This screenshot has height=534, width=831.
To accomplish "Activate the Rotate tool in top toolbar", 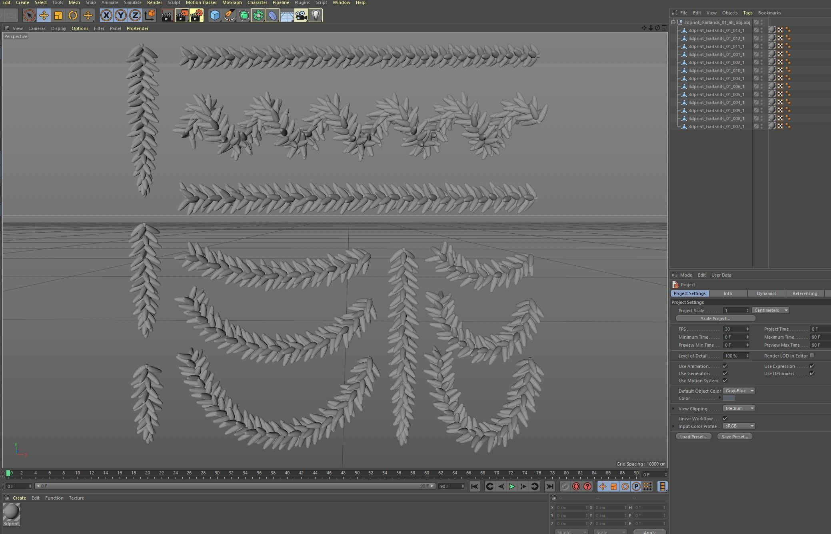I will click(73, 16).
